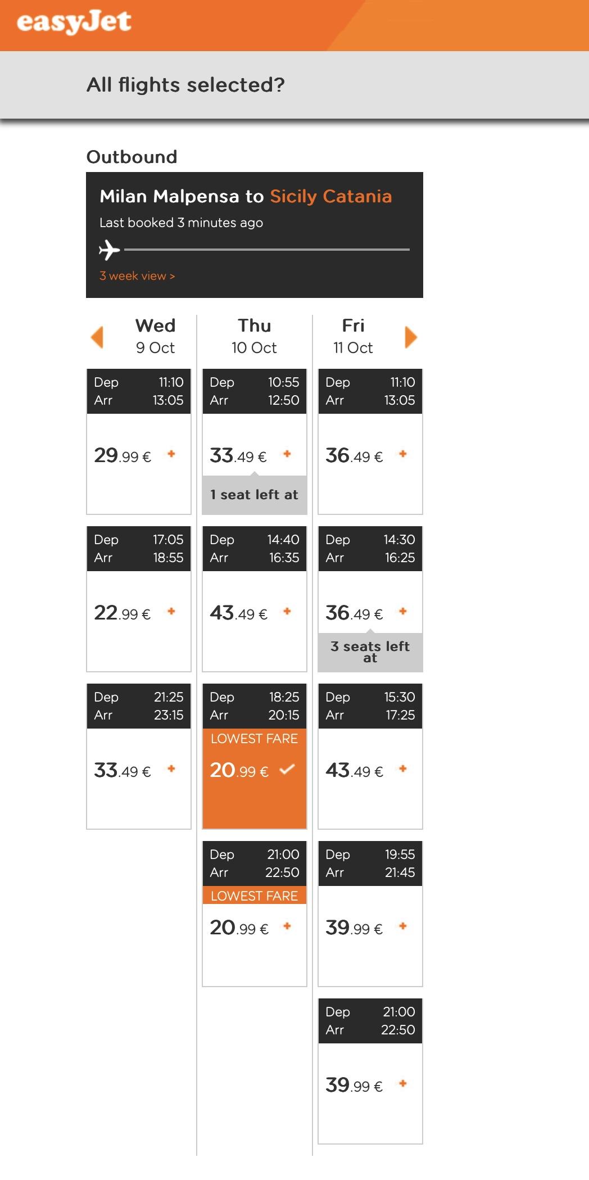This screenshot has width=589, height=1180.
Task: Click the easyJet logo
Action: click(74, 22)
